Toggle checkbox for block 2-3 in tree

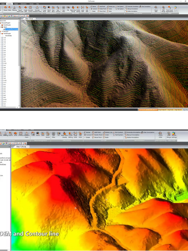click(2, 49)
